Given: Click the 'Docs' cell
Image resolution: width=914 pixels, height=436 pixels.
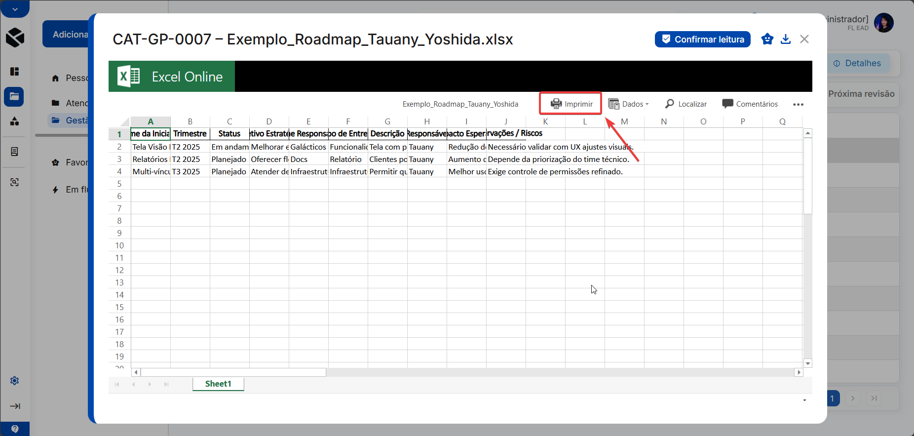Looking at the screenshot, I should pos(308,159).
